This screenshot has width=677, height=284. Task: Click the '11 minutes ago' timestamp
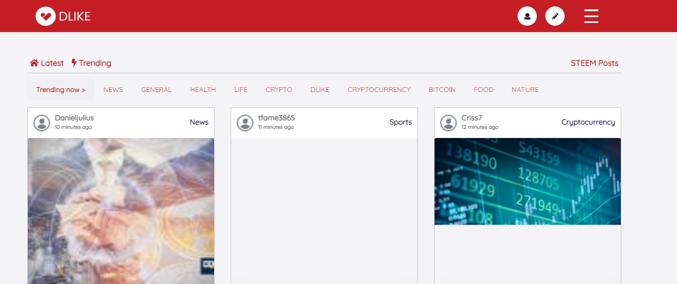(x=276, y=127)
